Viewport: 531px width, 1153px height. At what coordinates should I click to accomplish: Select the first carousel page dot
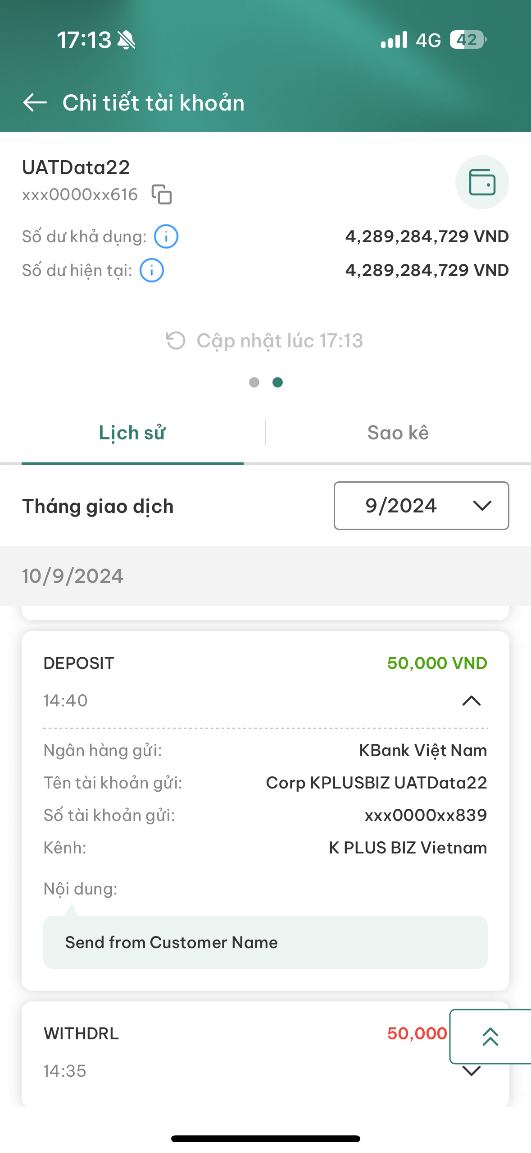(x=254, y=382)
